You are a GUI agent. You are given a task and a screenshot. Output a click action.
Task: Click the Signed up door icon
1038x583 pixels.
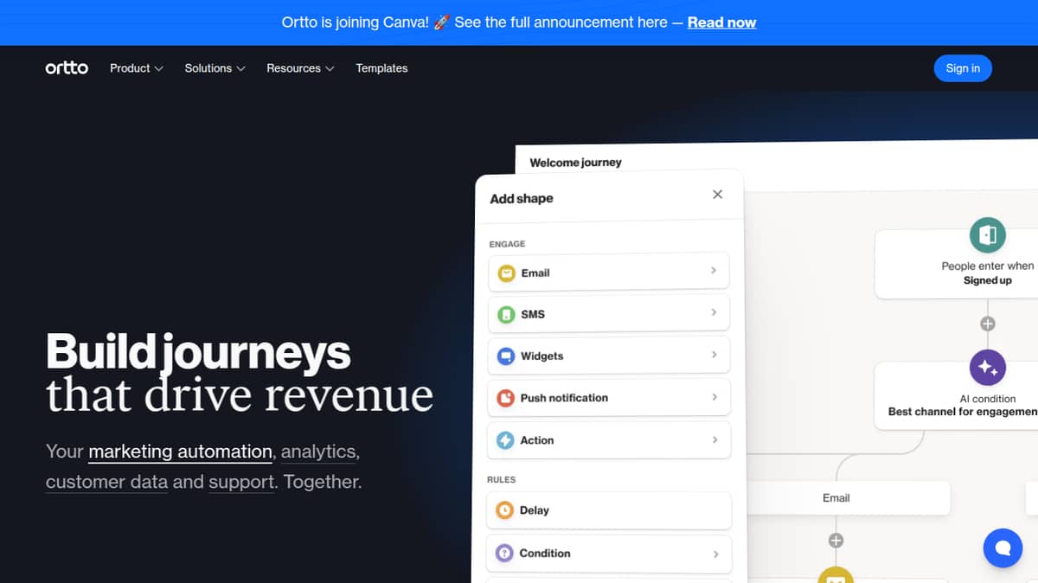pyautogui.click(x=987, y=235)
